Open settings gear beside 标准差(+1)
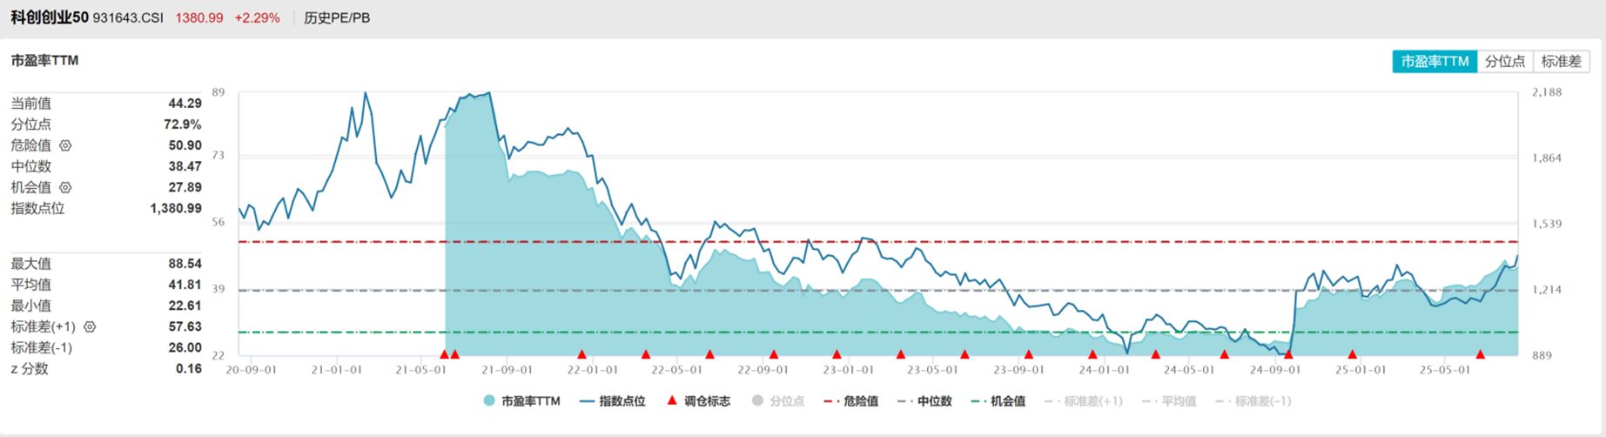 pos(90,326)
